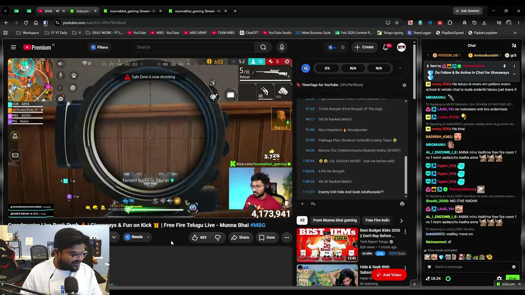Viewport: 525px width, 295px height.
Task: Click the Share button
Action: point(240,237)
